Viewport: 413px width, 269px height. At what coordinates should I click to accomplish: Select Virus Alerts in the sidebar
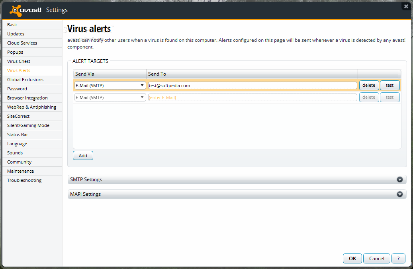pyautogui.click(x=32, y=70)
